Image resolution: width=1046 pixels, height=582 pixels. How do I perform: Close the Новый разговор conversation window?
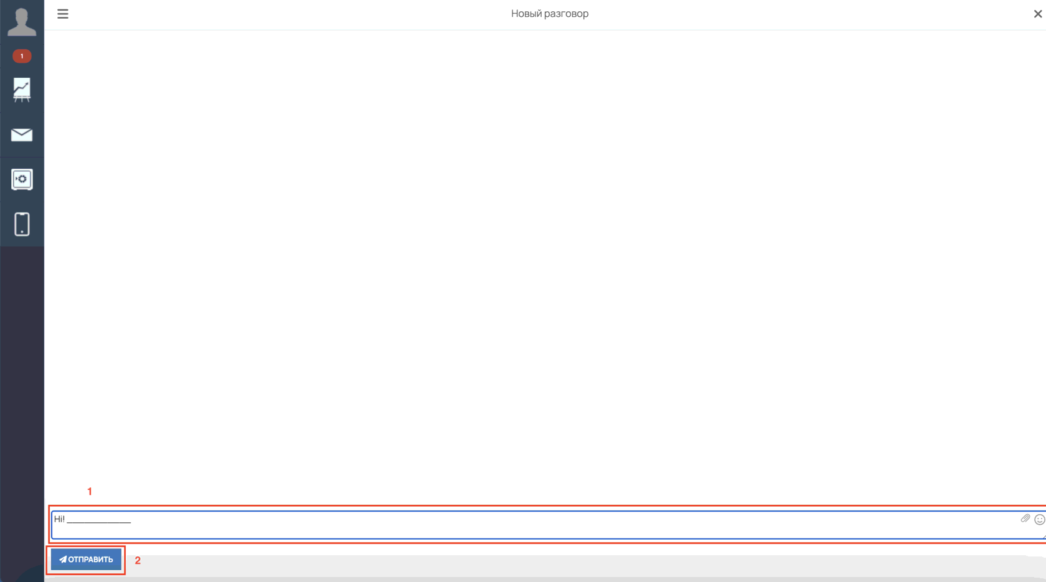1037,14
